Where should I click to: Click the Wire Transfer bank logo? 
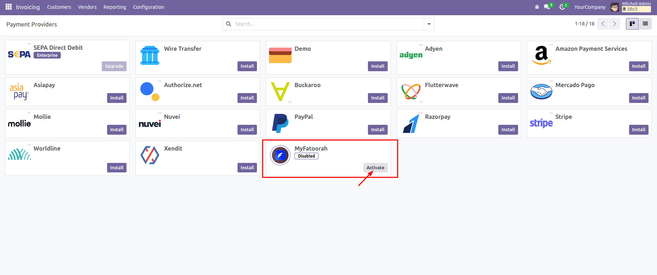click(x=150, y=55)
